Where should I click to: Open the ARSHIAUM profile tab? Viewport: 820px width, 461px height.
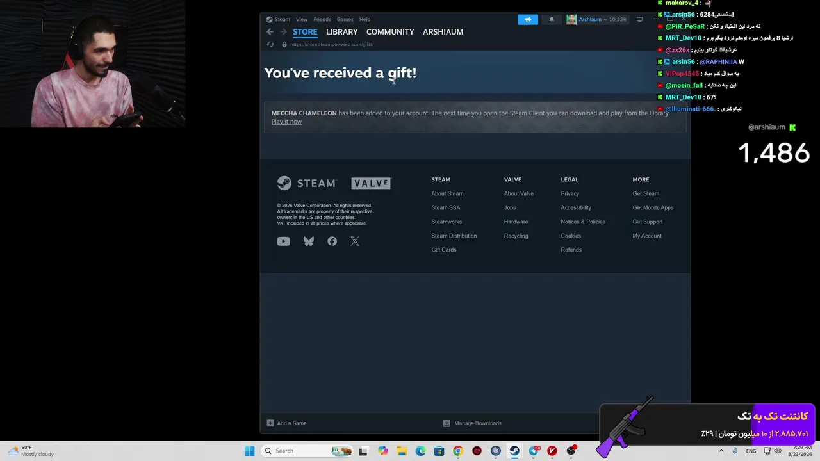tap(443, 32)
